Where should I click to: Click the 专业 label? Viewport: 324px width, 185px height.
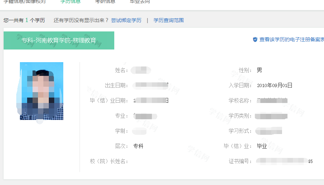[x=121, y=116]
